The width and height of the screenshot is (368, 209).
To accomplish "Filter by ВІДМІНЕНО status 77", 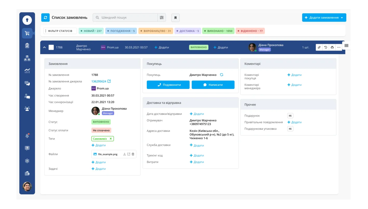I will point(250,31).
